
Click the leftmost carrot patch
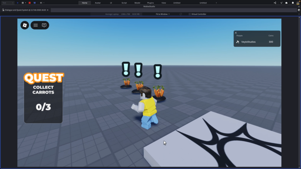126,83
